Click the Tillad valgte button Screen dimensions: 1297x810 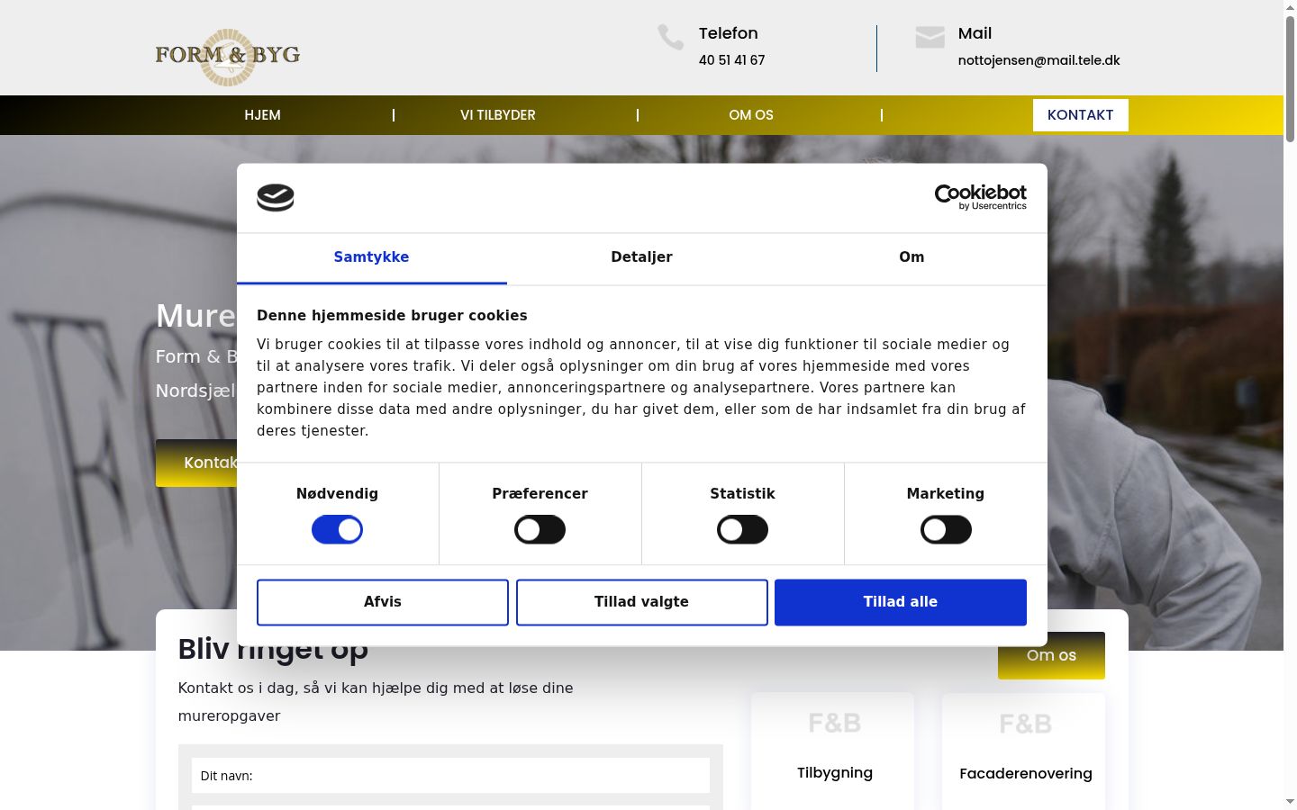click(x=642, y=602)
